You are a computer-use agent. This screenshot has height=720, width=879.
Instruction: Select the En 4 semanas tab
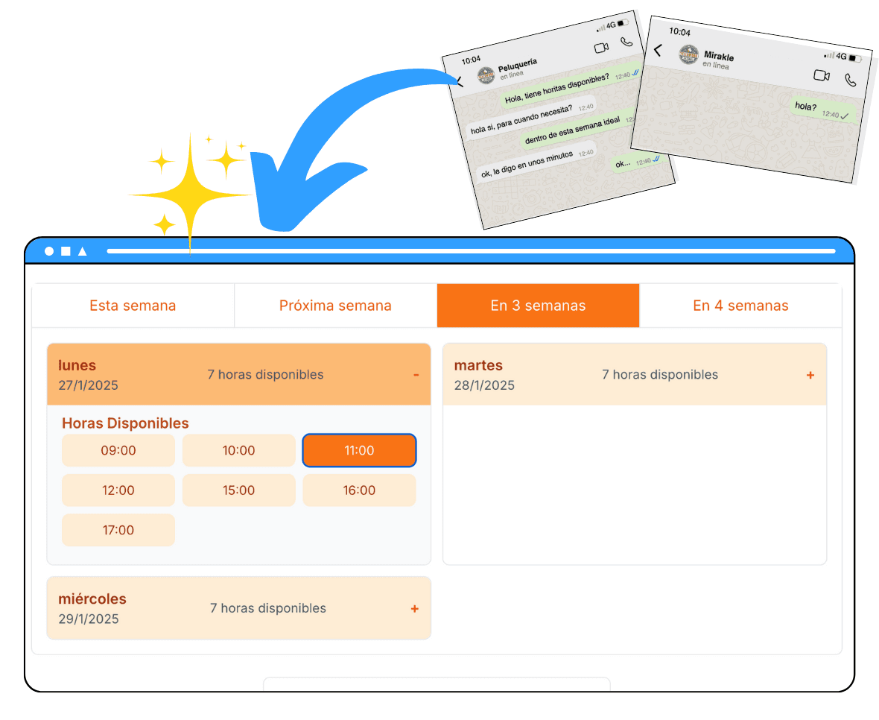(740, 306)
